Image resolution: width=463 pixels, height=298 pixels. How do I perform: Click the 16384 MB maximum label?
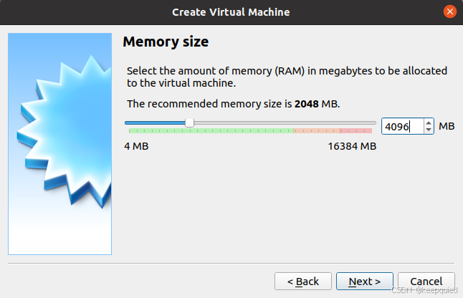pyautogui.click(x=352, y=146)
